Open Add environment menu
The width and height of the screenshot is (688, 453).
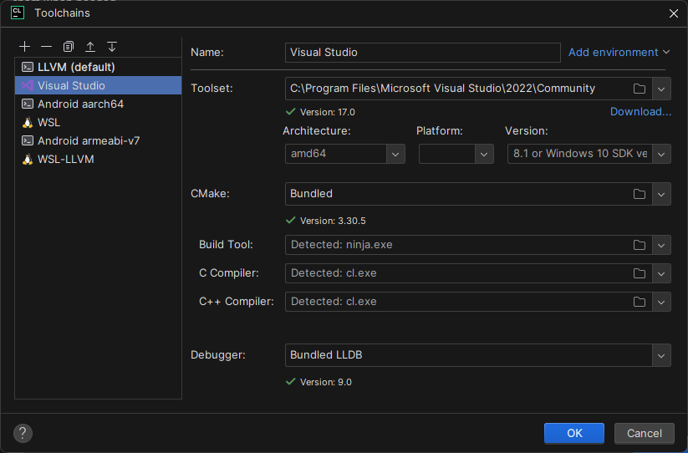pyautogui.click(x=619, y=52)
